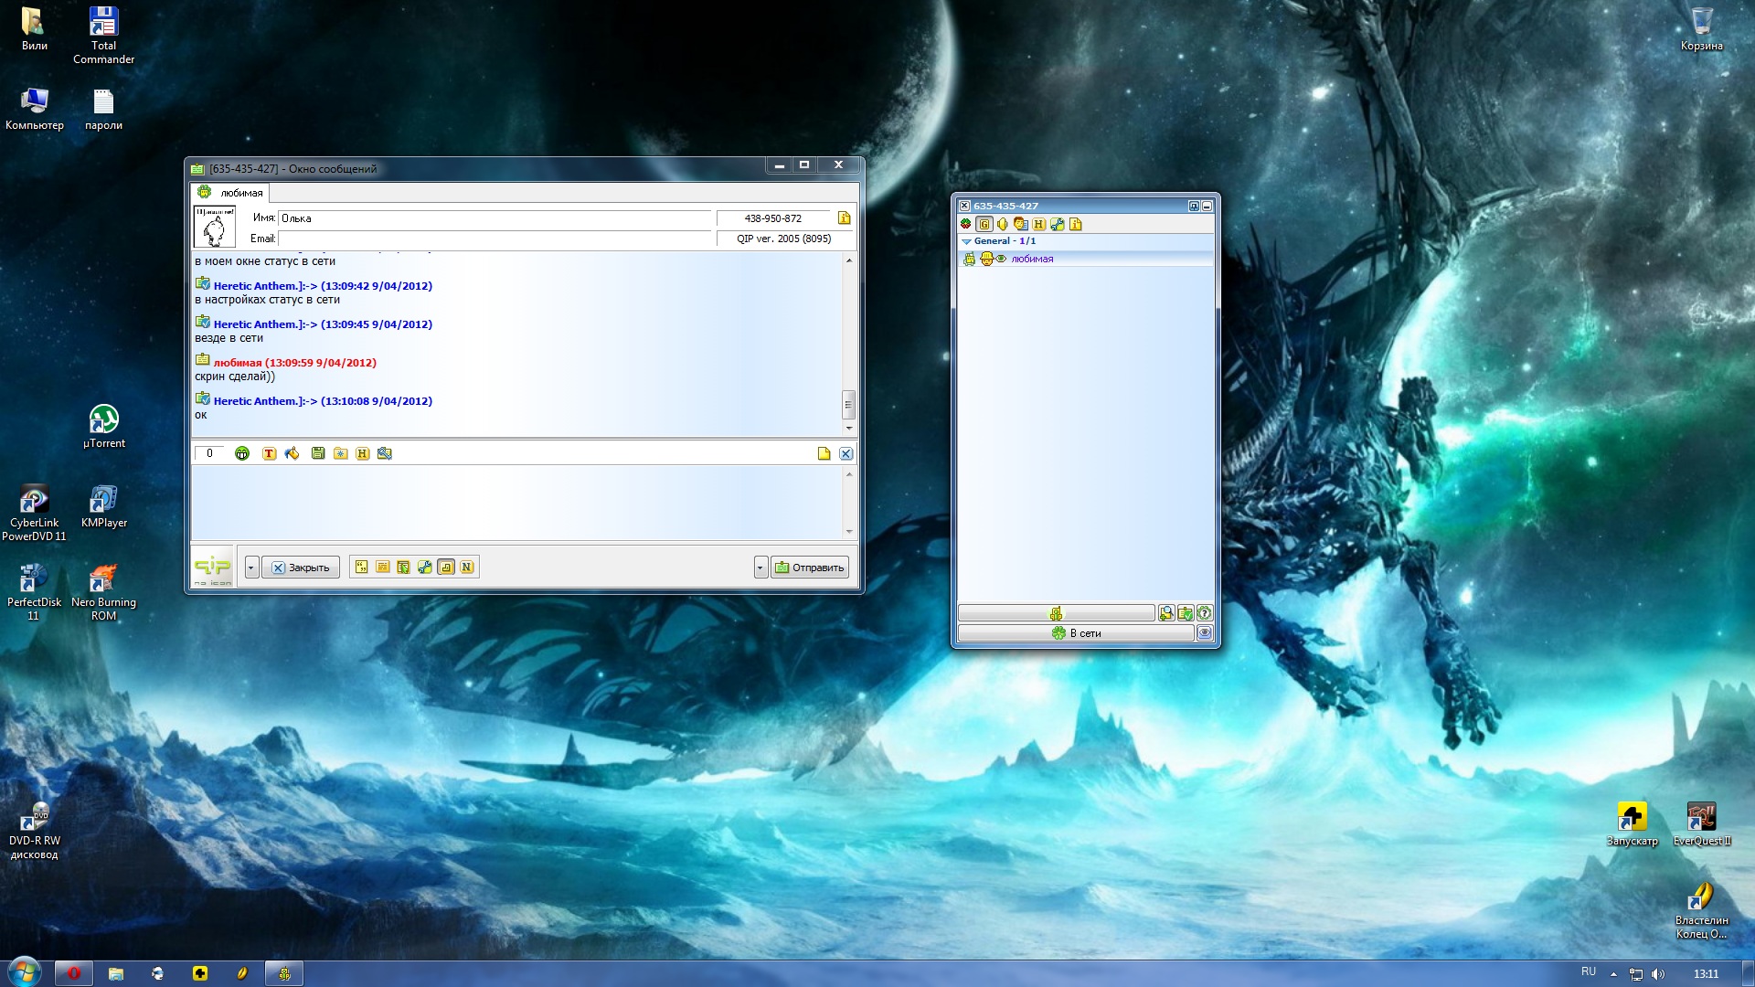Show hidden tray icons arrow
Screen dimensions: 1755x987
pyautogui.click(x=1613, y=974)
